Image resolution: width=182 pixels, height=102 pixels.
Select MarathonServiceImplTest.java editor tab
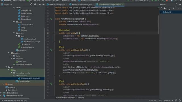click(x=110, y=5)
